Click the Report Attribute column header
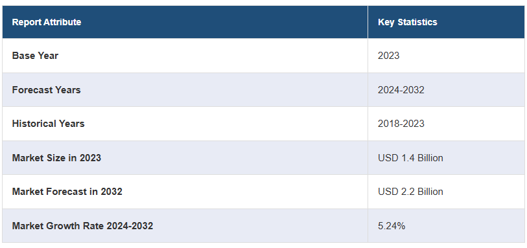527x248 pixels. click(x=185, y=22)
